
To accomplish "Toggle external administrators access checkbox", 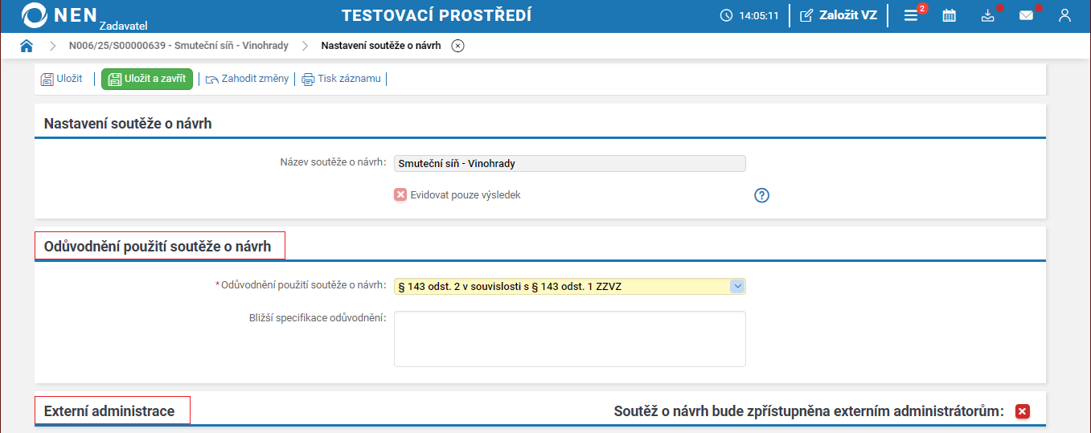I will point(1023,411).
